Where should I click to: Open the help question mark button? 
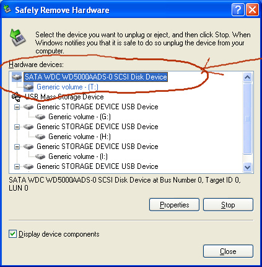click(x=238, y=9)
